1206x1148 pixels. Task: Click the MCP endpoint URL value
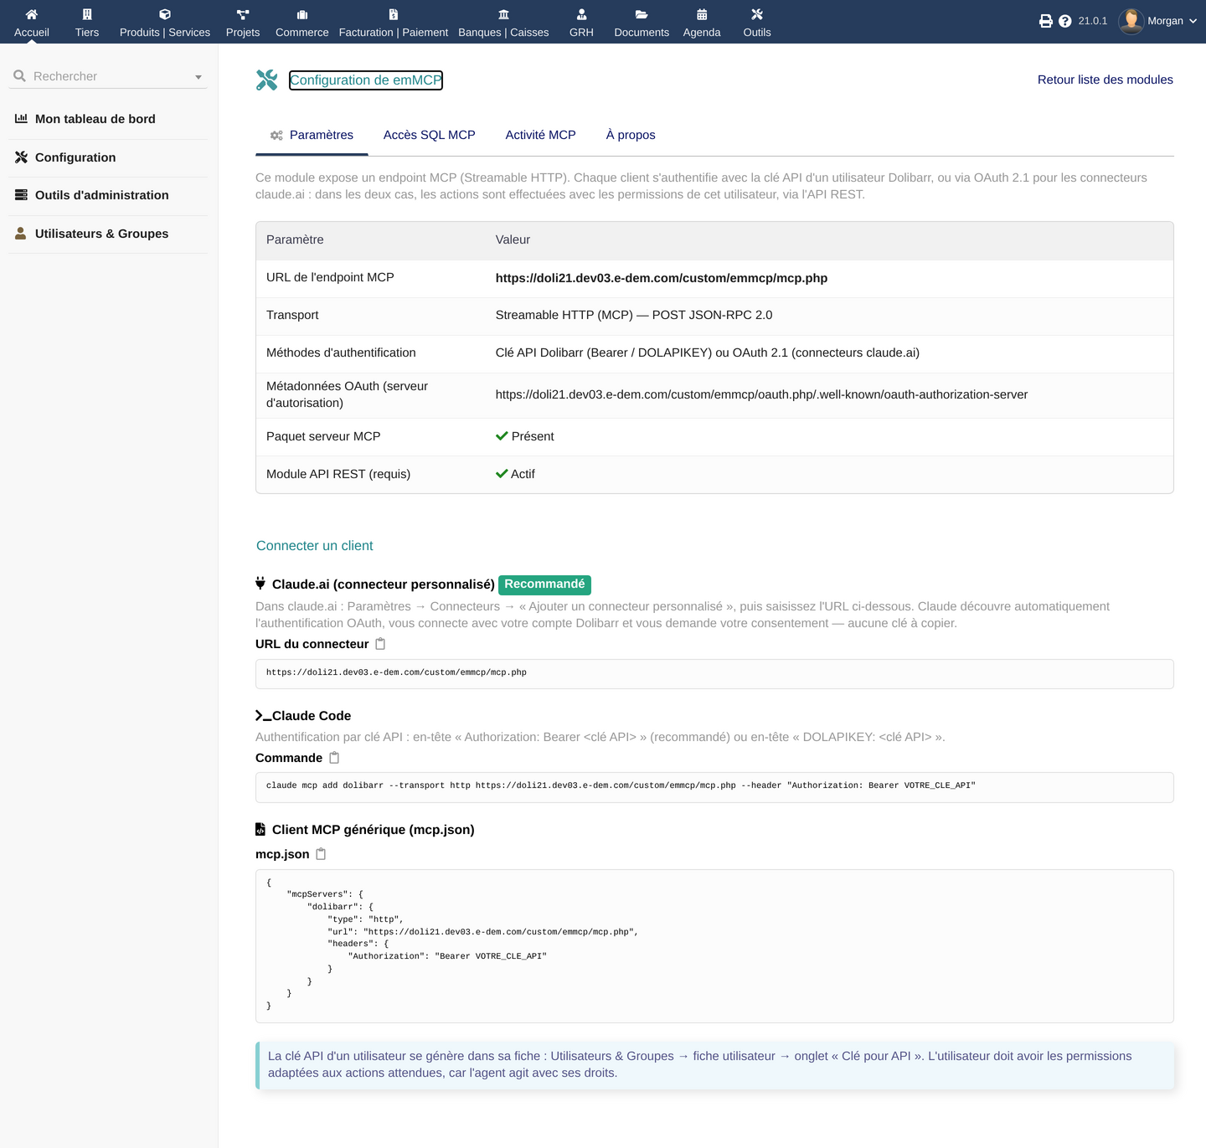click(x=662, y=278)
